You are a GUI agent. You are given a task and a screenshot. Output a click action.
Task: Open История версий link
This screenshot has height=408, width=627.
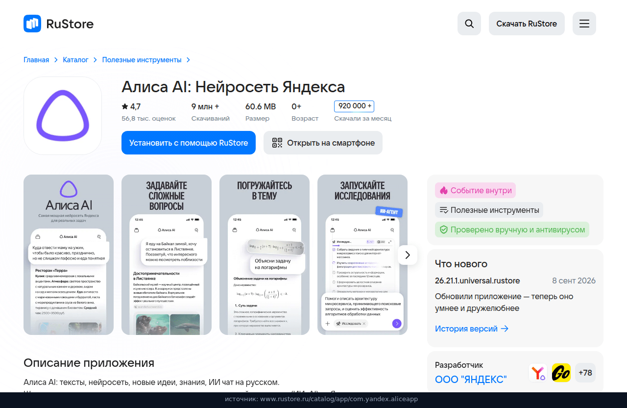(472, 329)
